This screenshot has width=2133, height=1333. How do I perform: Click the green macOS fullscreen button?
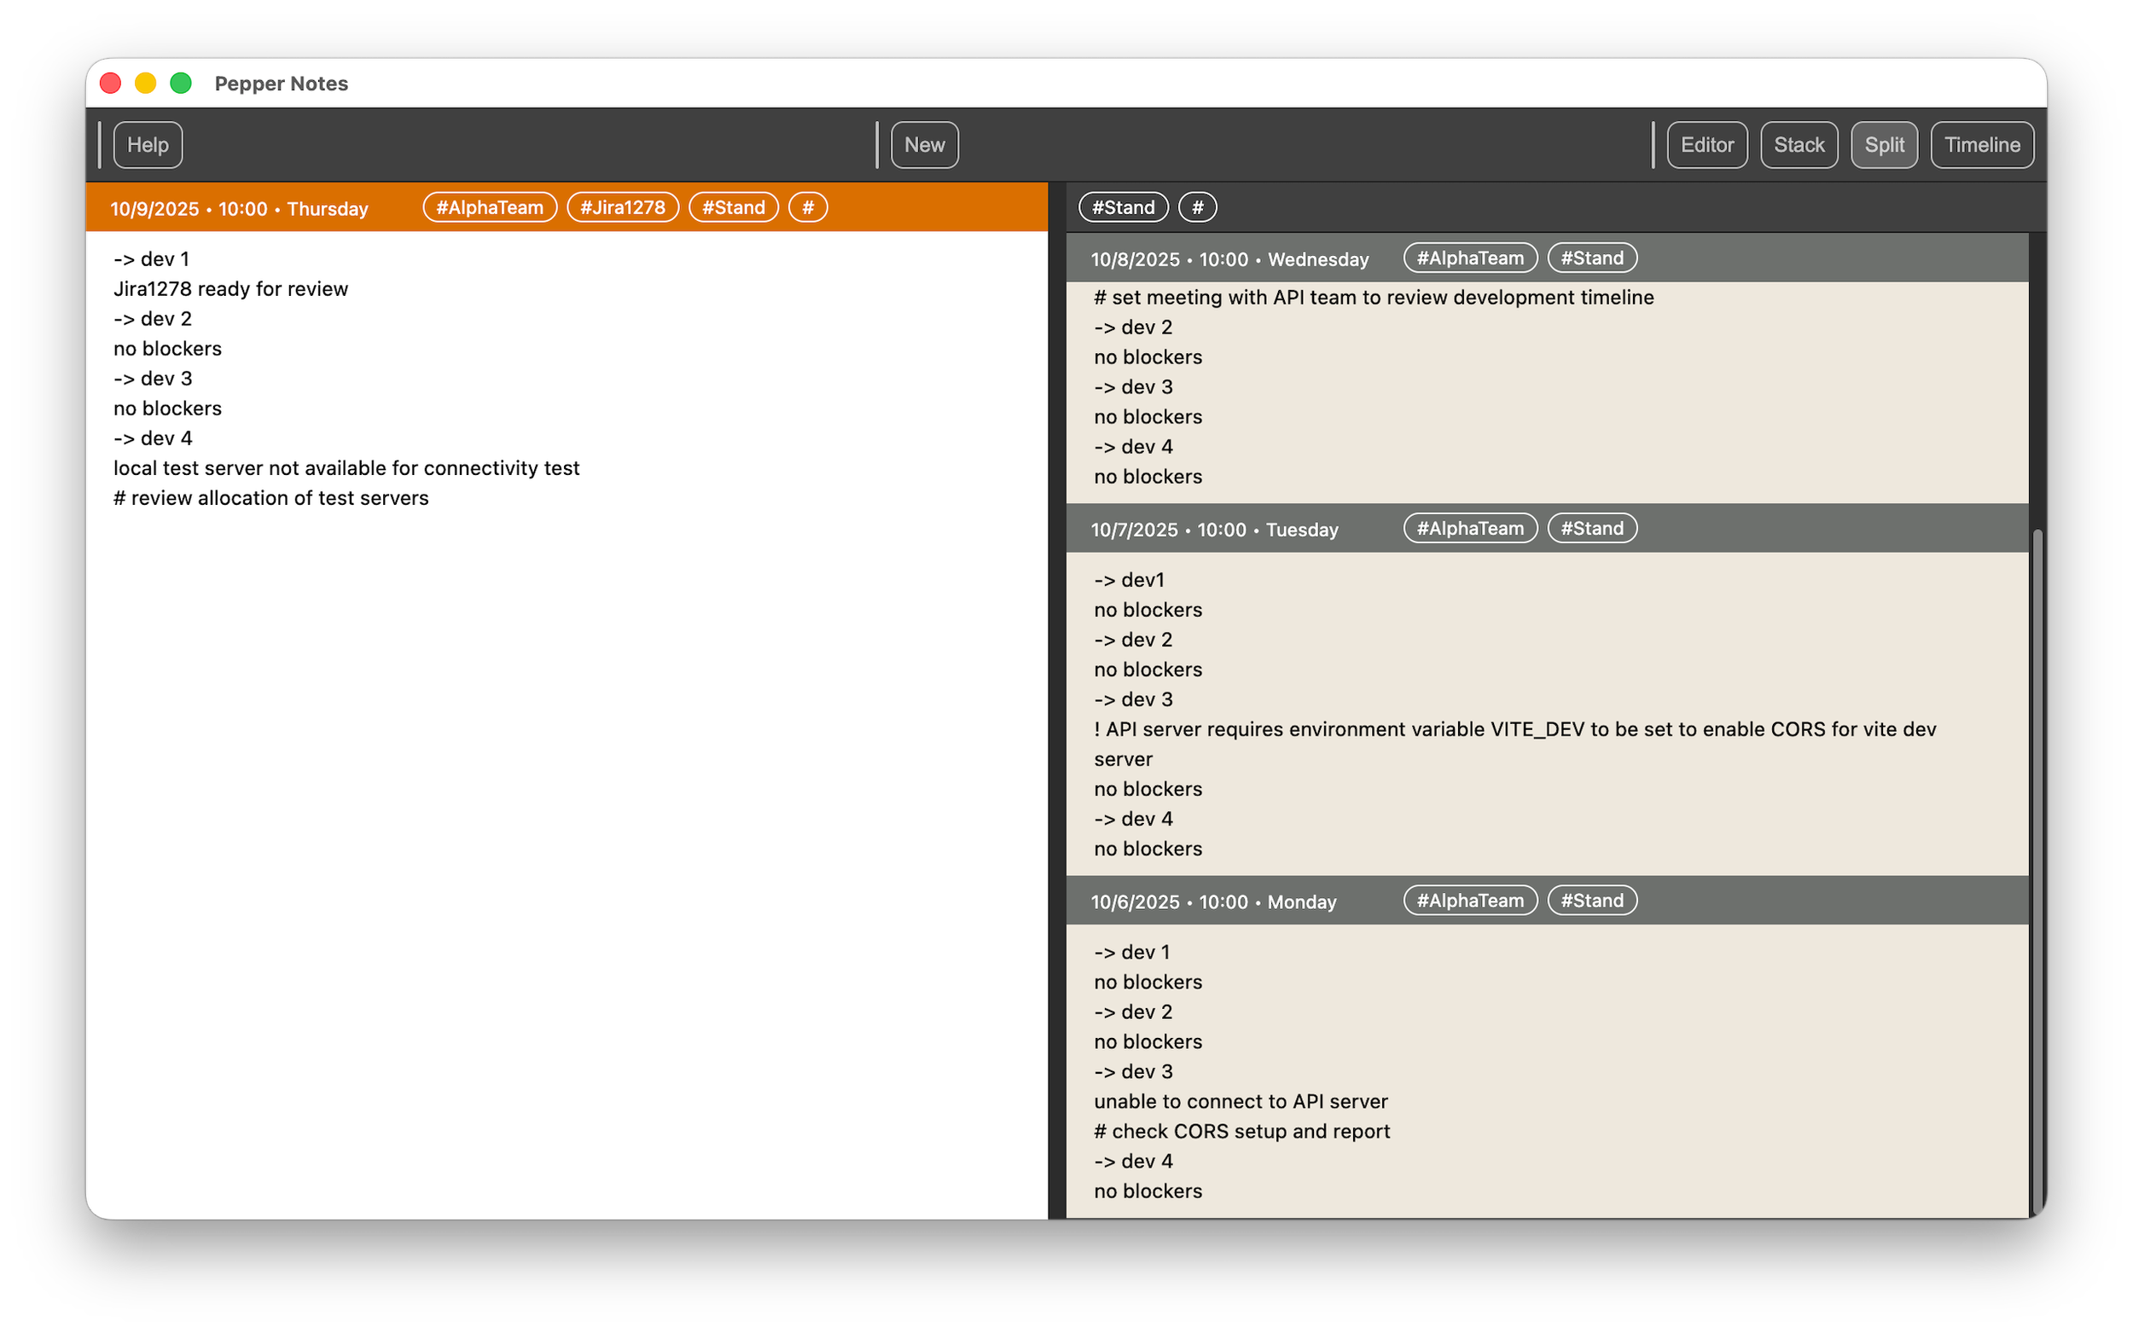pos(181,83)
